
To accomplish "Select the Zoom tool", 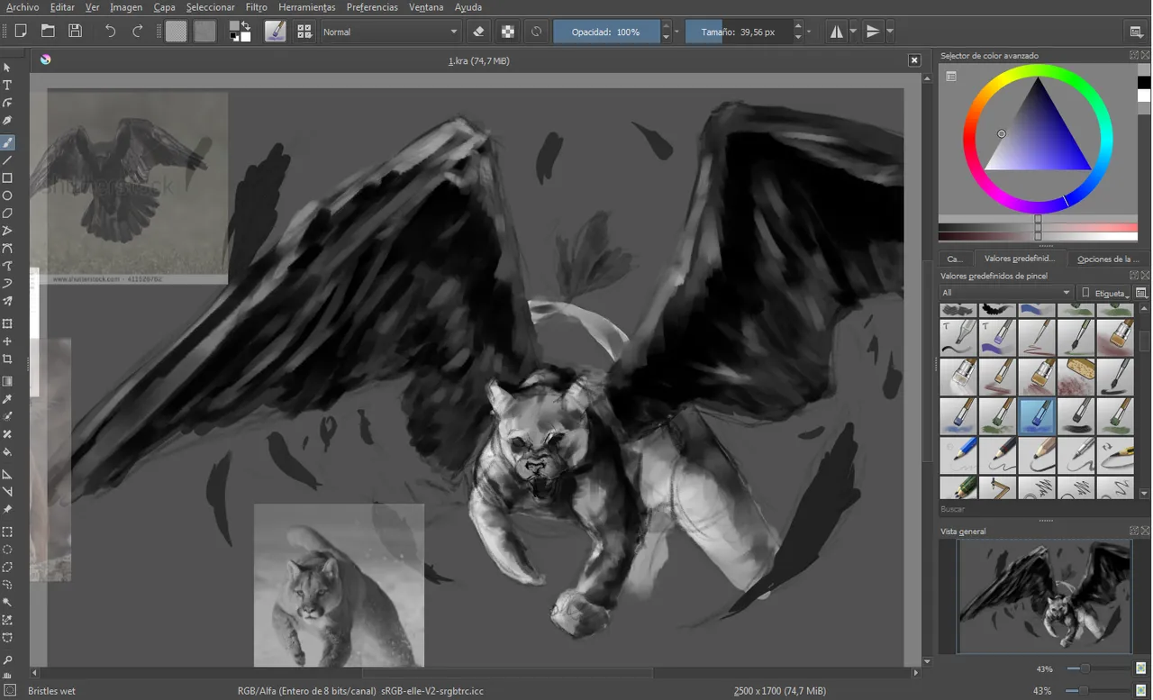I will pos(7,659).
